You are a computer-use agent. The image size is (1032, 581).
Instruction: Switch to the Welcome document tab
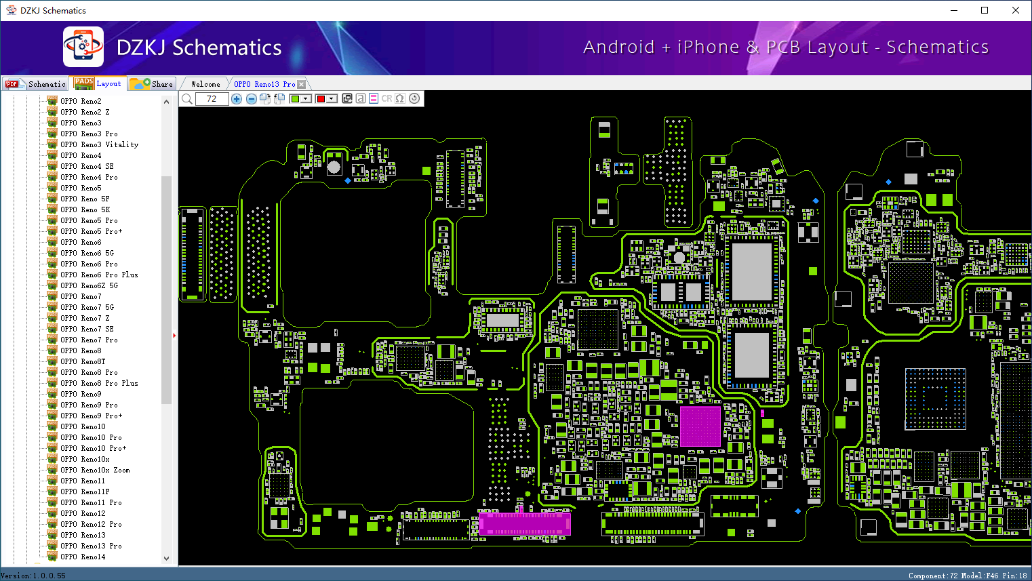coord(205,84)
